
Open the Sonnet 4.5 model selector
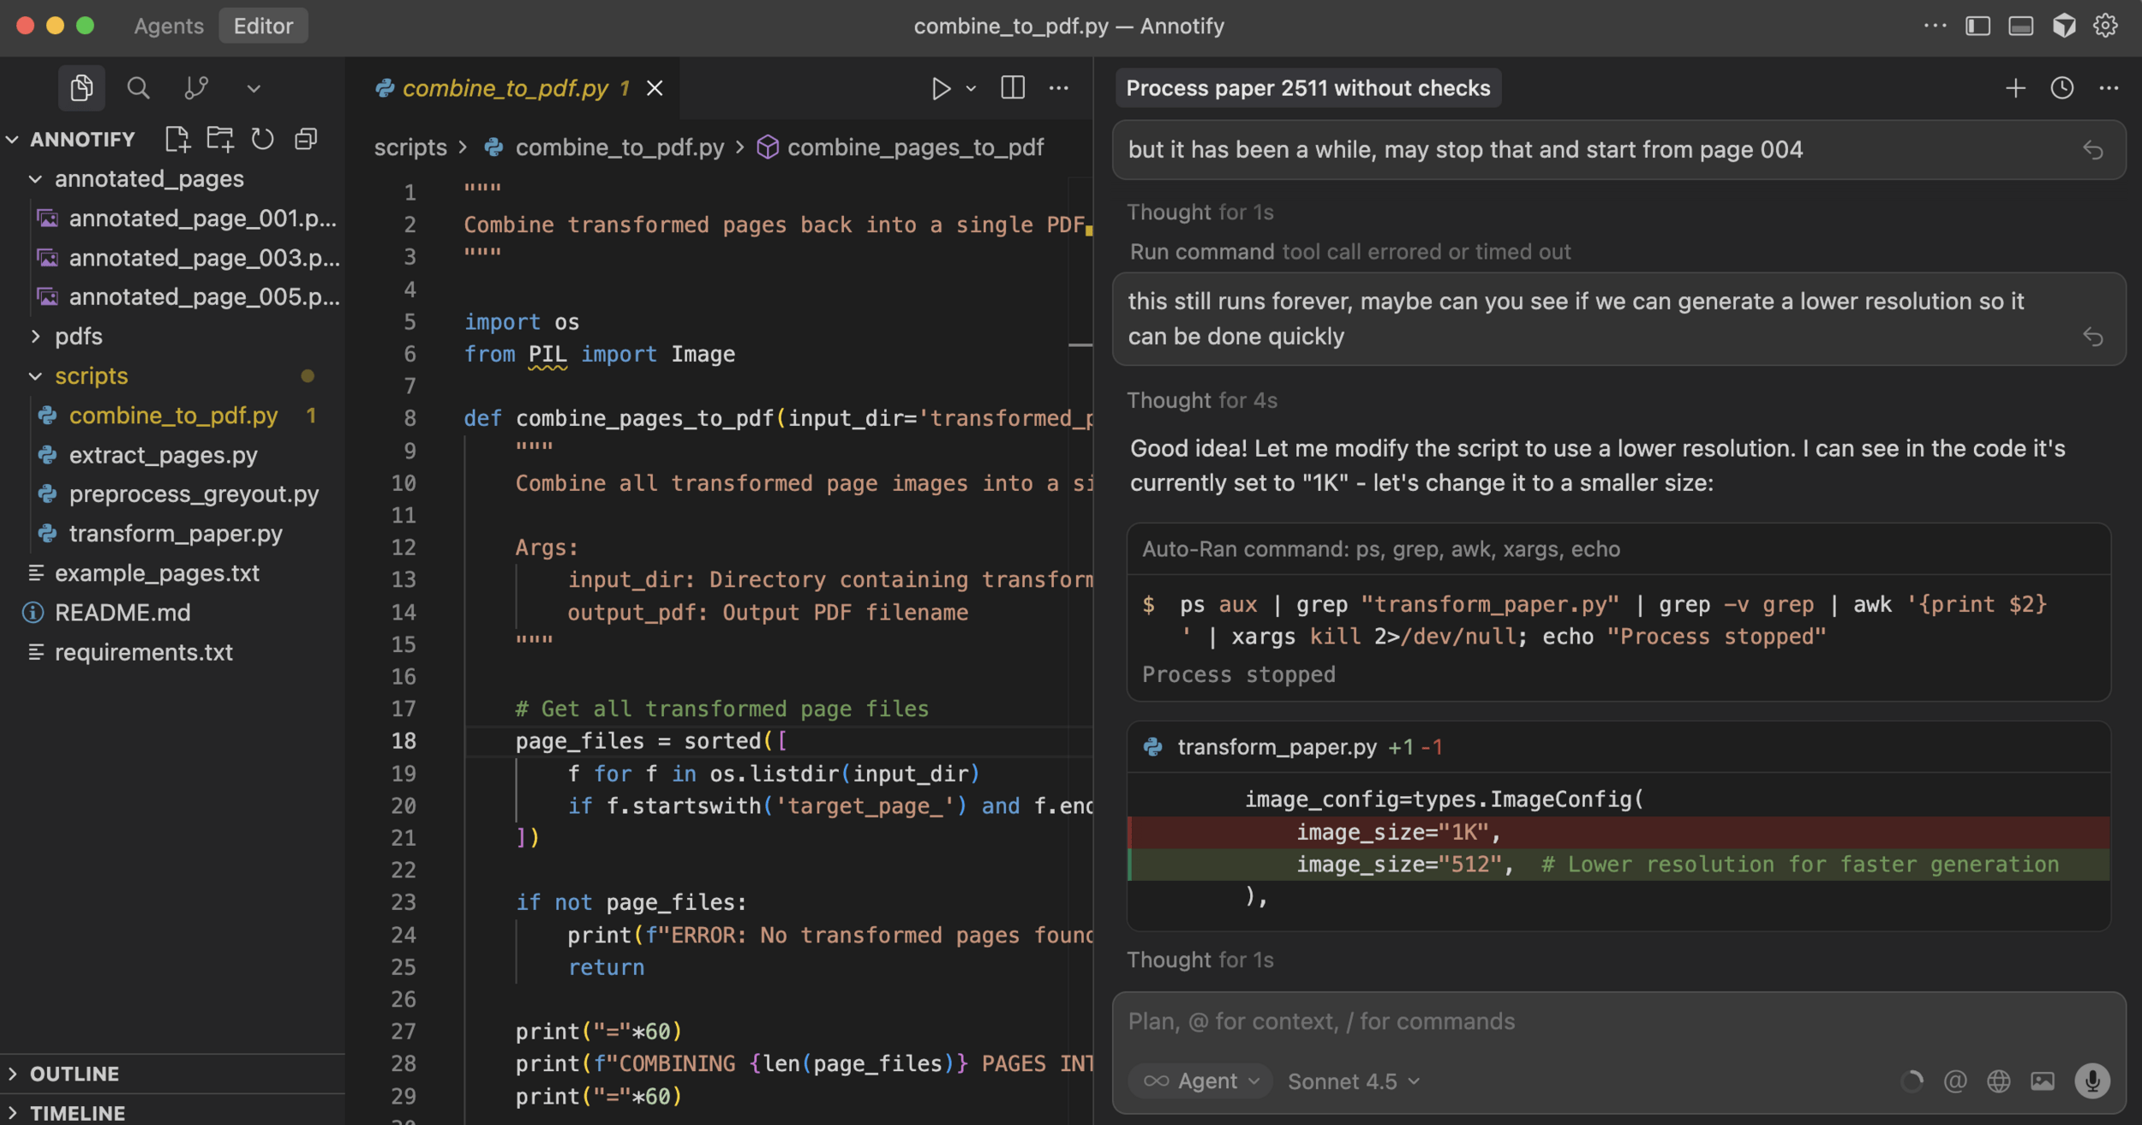click(x=1354, y=1081)
